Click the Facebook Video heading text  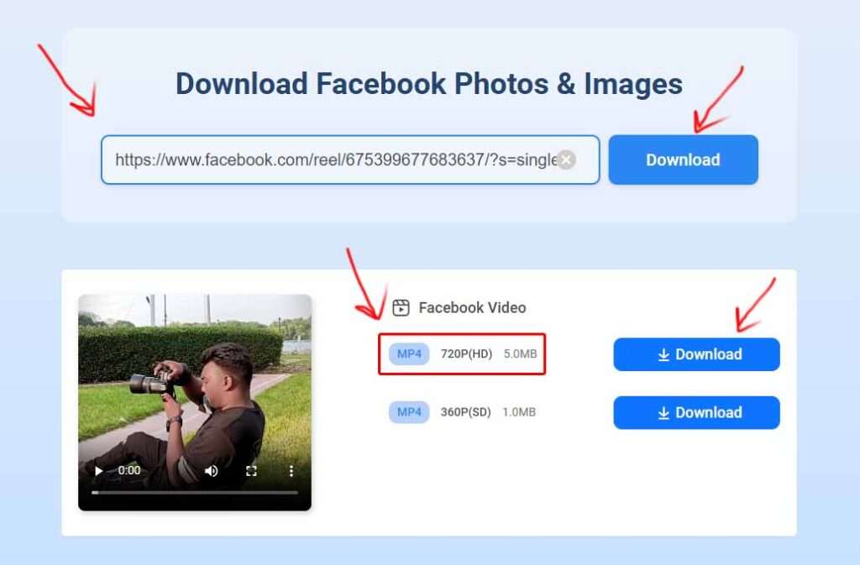(x=472, y=307)
